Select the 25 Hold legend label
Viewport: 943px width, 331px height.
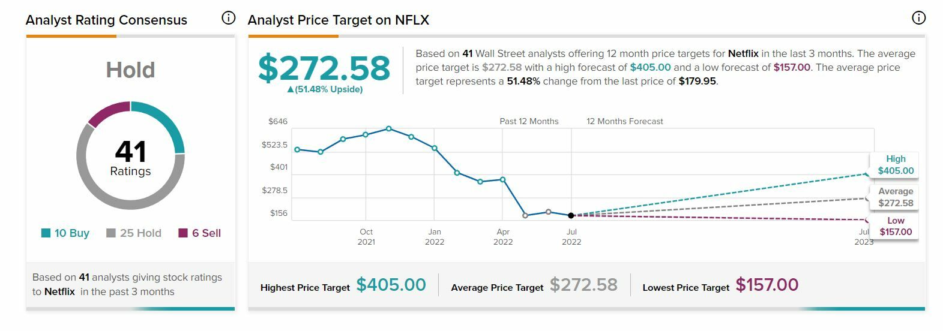coord(140,233)
